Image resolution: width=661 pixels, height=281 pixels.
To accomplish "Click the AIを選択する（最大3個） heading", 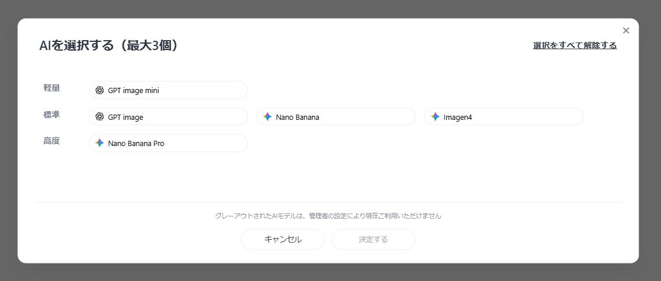I will point(108,45).
